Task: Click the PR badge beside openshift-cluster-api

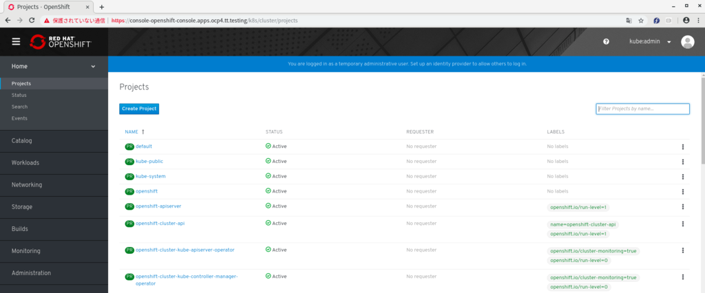Action: click(x=129, y=224)
